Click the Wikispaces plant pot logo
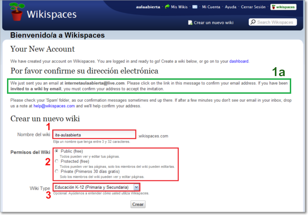 coord(17,12)
